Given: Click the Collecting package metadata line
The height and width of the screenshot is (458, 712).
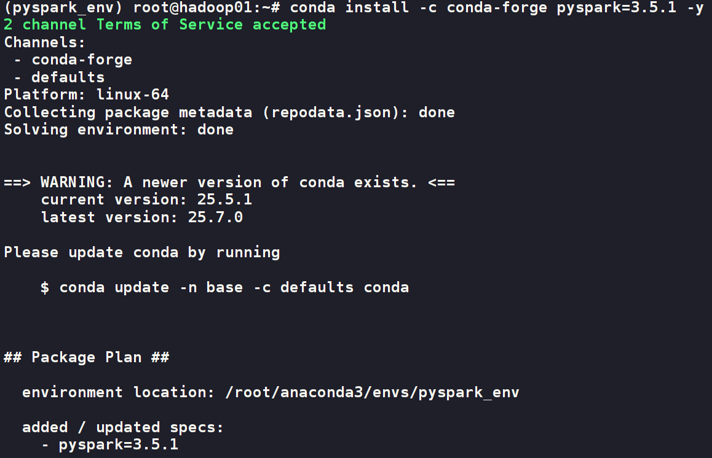Looking at the screenshot, I should [229, 112].
